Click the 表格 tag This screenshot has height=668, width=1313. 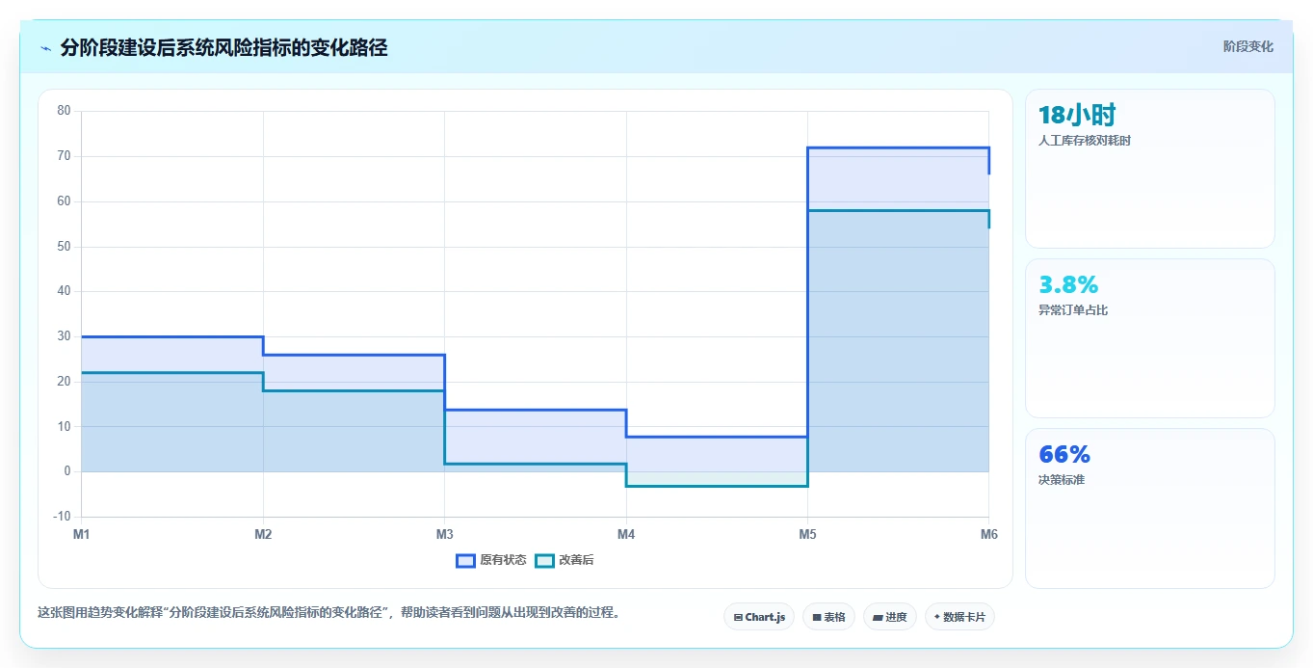click(828, 617)
